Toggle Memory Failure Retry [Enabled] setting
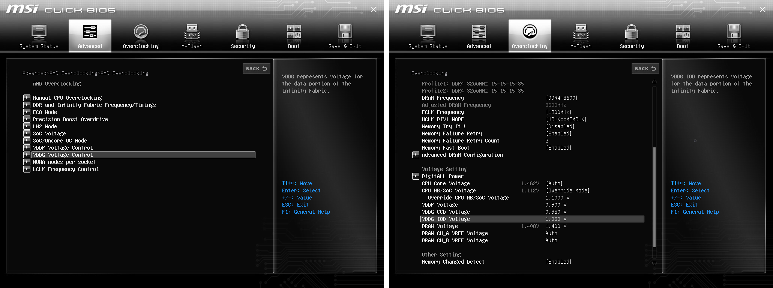 pos(558,133)
